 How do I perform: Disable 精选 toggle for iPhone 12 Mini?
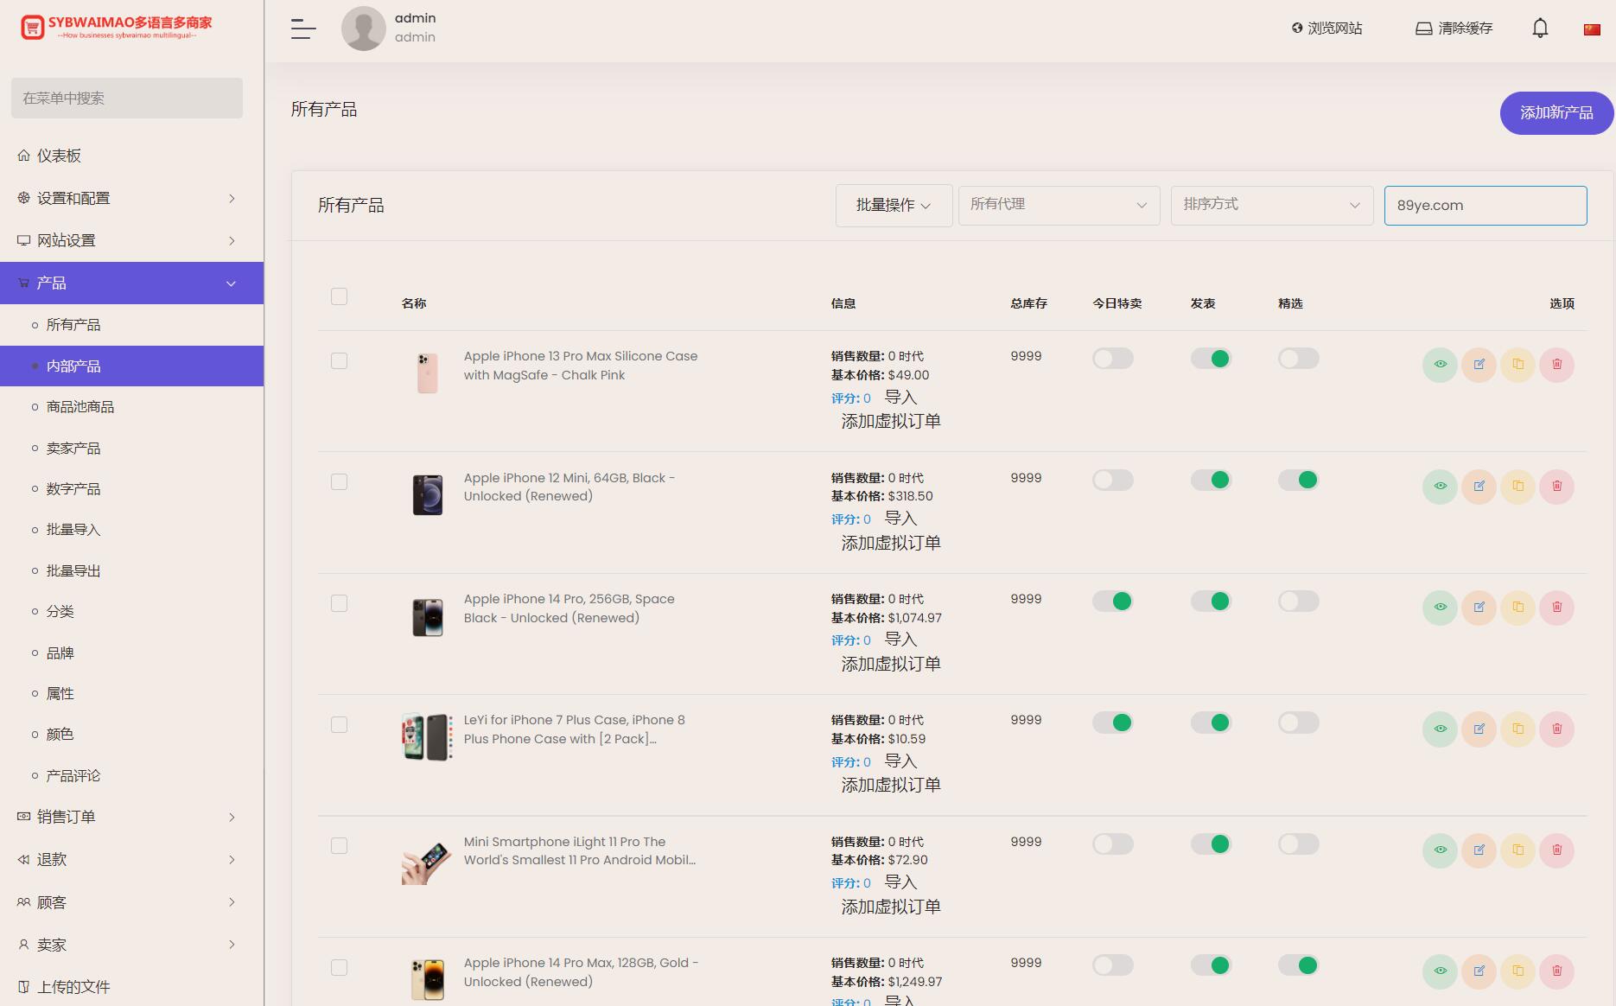[x=1299, y=480]
